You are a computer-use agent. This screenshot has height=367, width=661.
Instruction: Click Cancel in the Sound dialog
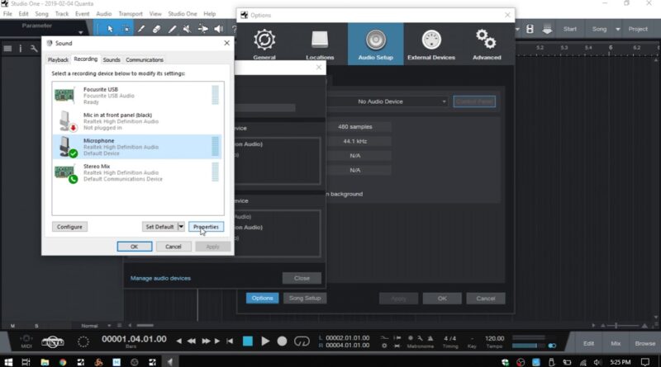[174, 247]
